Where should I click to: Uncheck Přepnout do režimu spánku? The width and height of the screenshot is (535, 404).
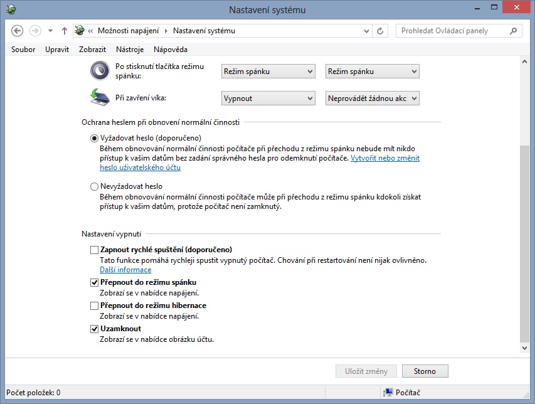coord(94,282)
